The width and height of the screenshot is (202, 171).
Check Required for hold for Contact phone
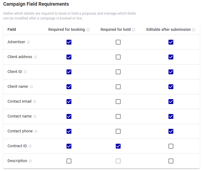coord(118,131)
